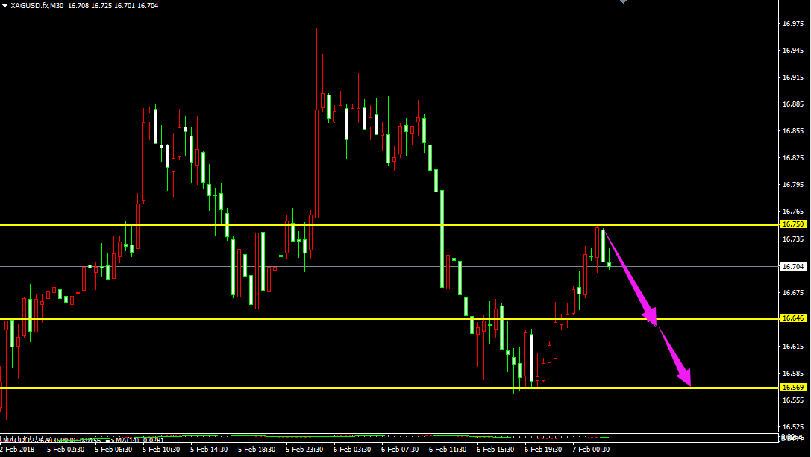Click the 5 Feb 23:30 time label
Screen dimensions: 811x457
(304, 450)
